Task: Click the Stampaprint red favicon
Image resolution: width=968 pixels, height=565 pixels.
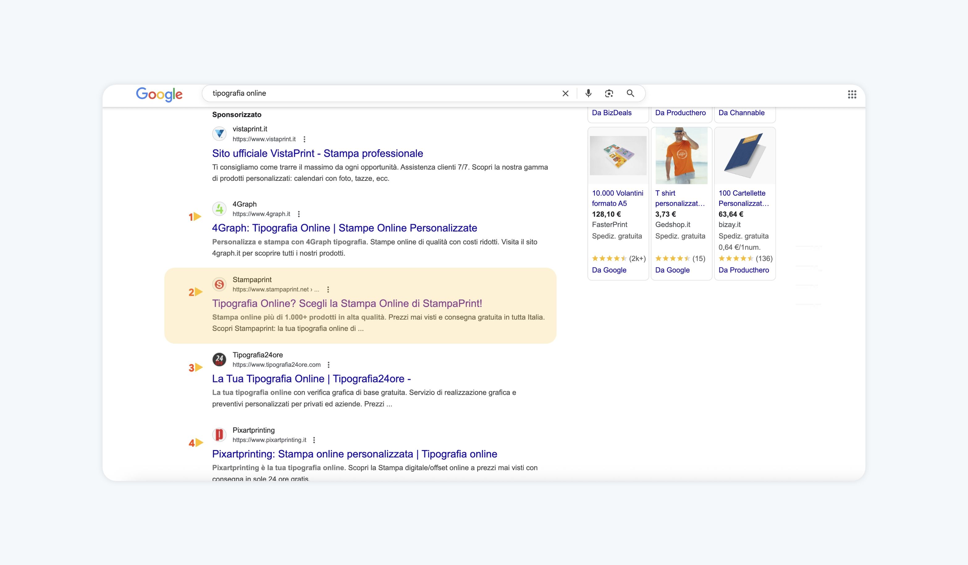Action: point(219,284)
